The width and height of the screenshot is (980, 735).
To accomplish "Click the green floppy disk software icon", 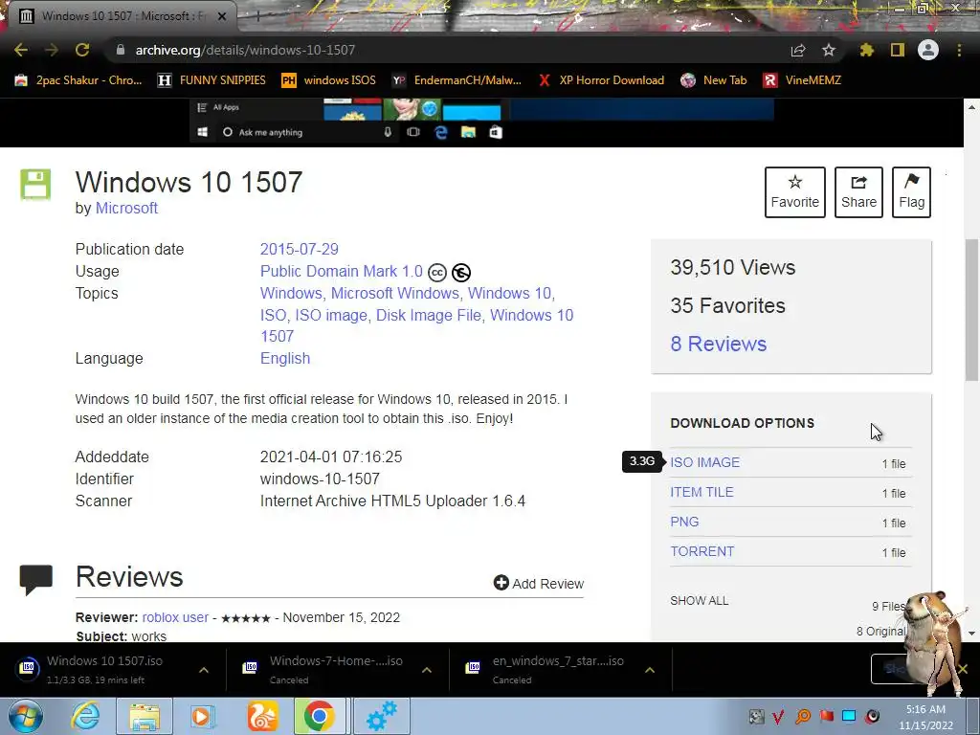I will (35, 185).
